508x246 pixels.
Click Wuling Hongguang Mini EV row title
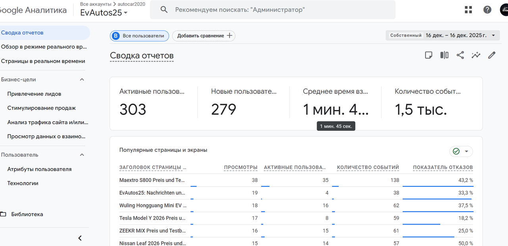pos(153,205)
